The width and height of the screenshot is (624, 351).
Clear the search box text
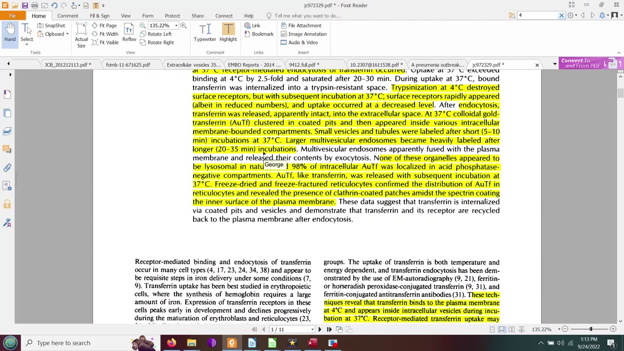pos(561,16)
